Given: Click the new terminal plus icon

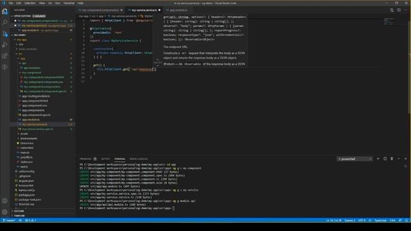Looking at the screenshot, I should [378, 158].
